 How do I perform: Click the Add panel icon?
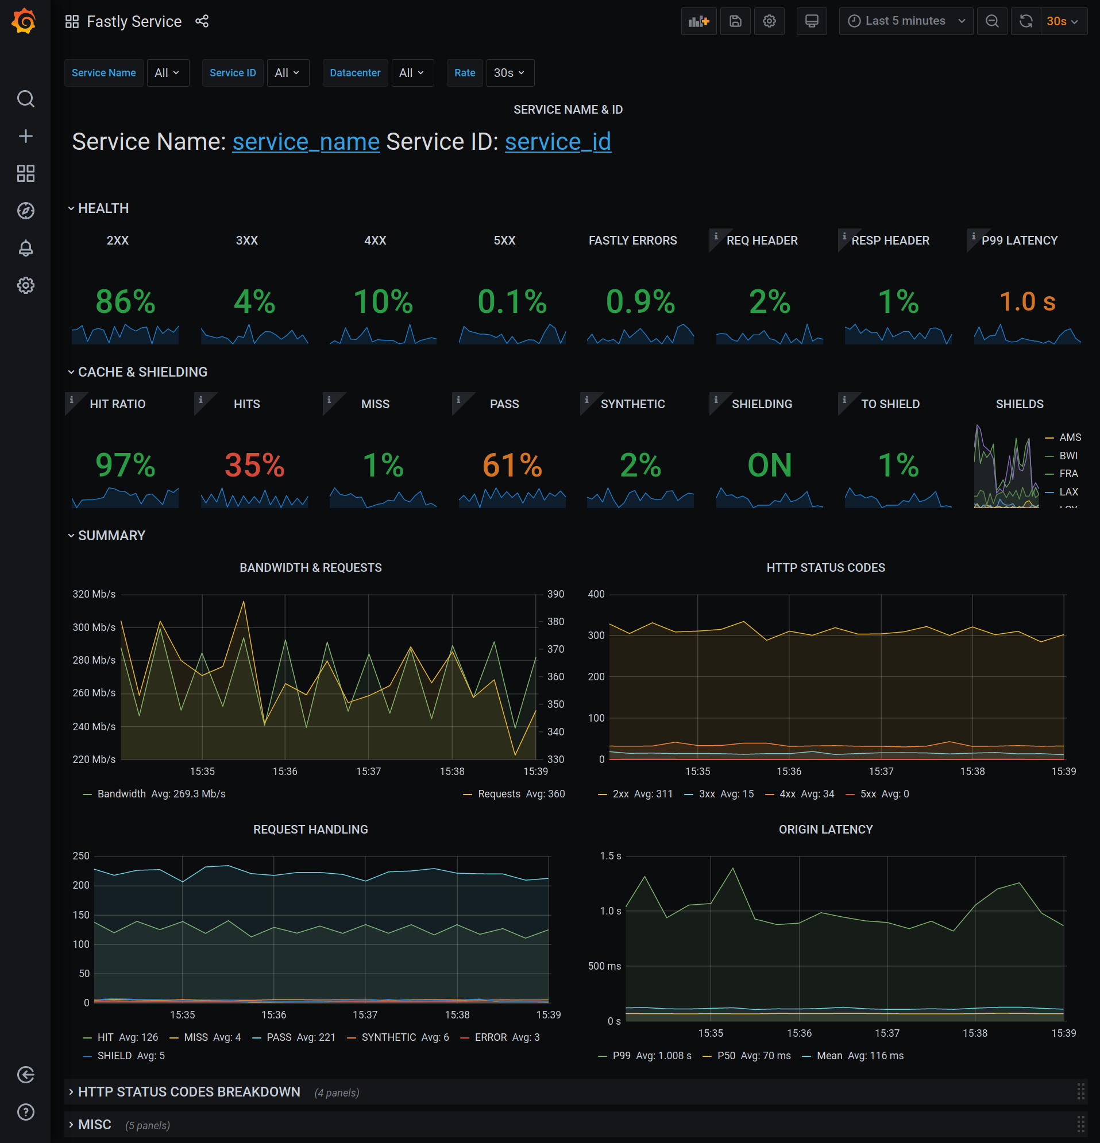pyautogui.click(x=698, y=22)
